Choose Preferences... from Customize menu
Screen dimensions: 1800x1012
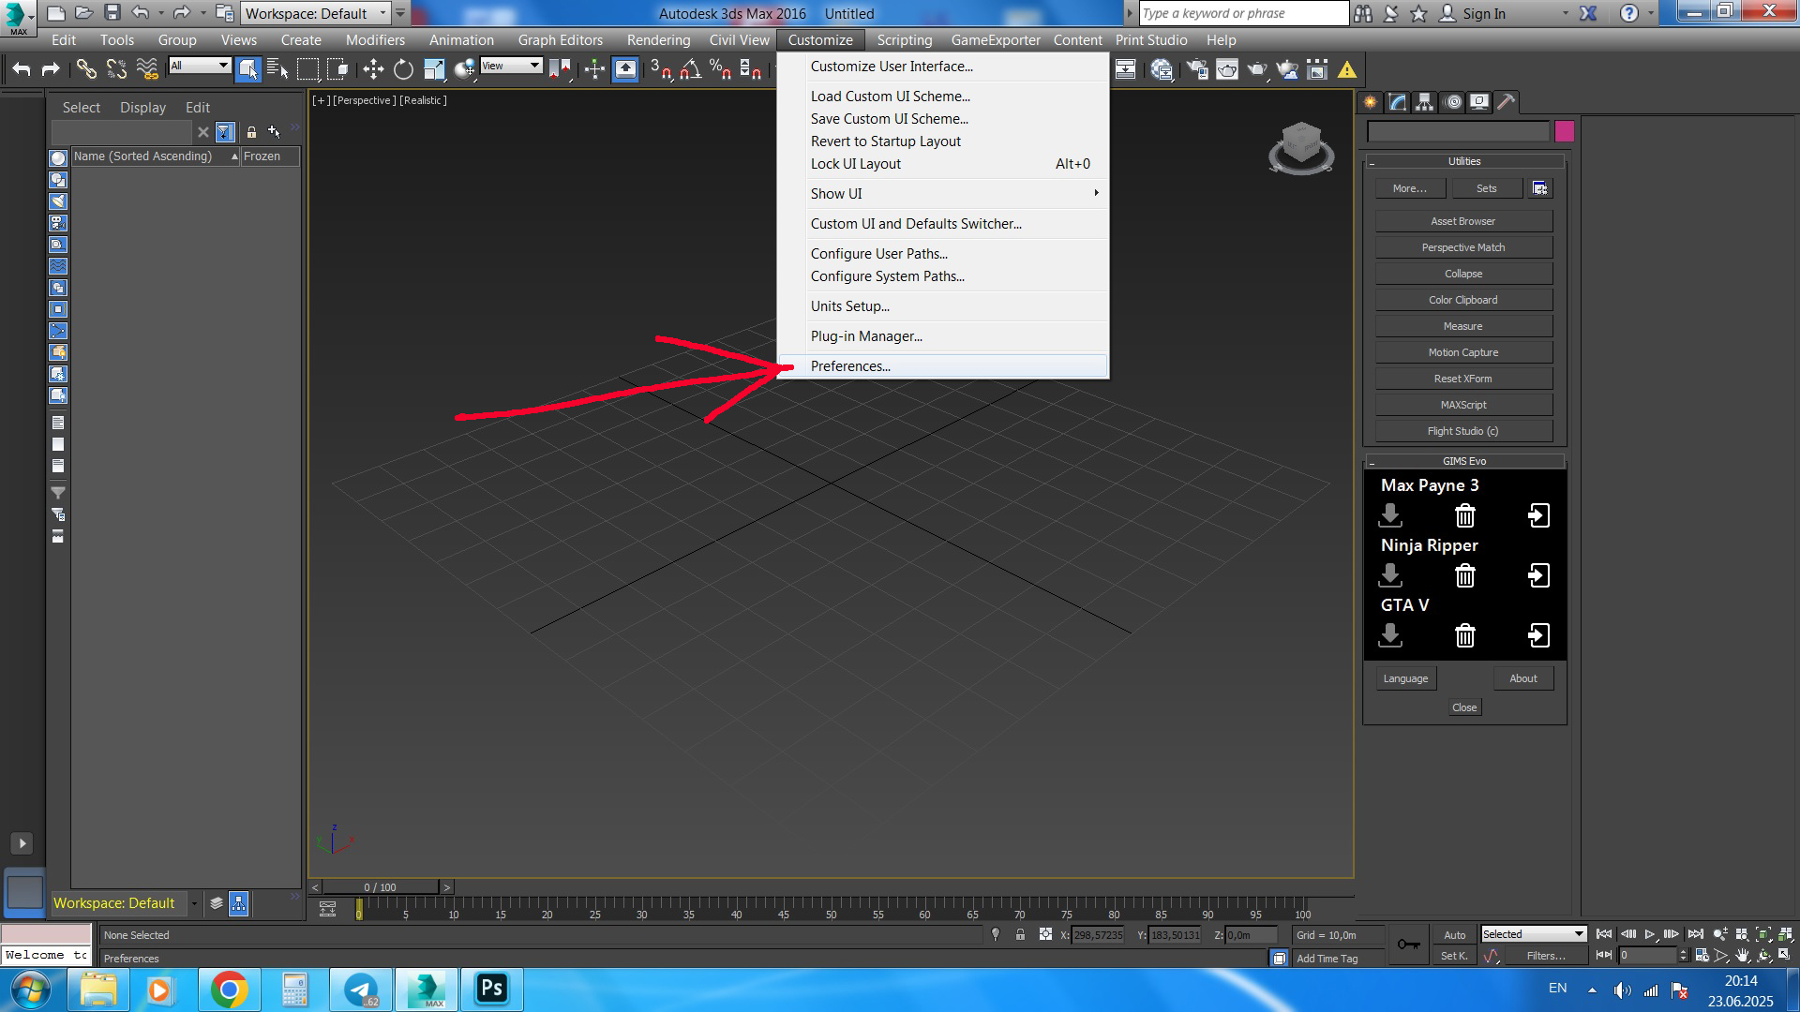(x=850, y=366)
